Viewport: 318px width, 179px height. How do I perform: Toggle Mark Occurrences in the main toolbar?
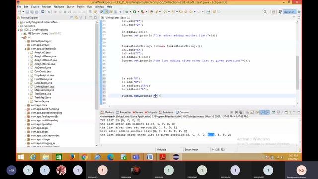[106, 12]
